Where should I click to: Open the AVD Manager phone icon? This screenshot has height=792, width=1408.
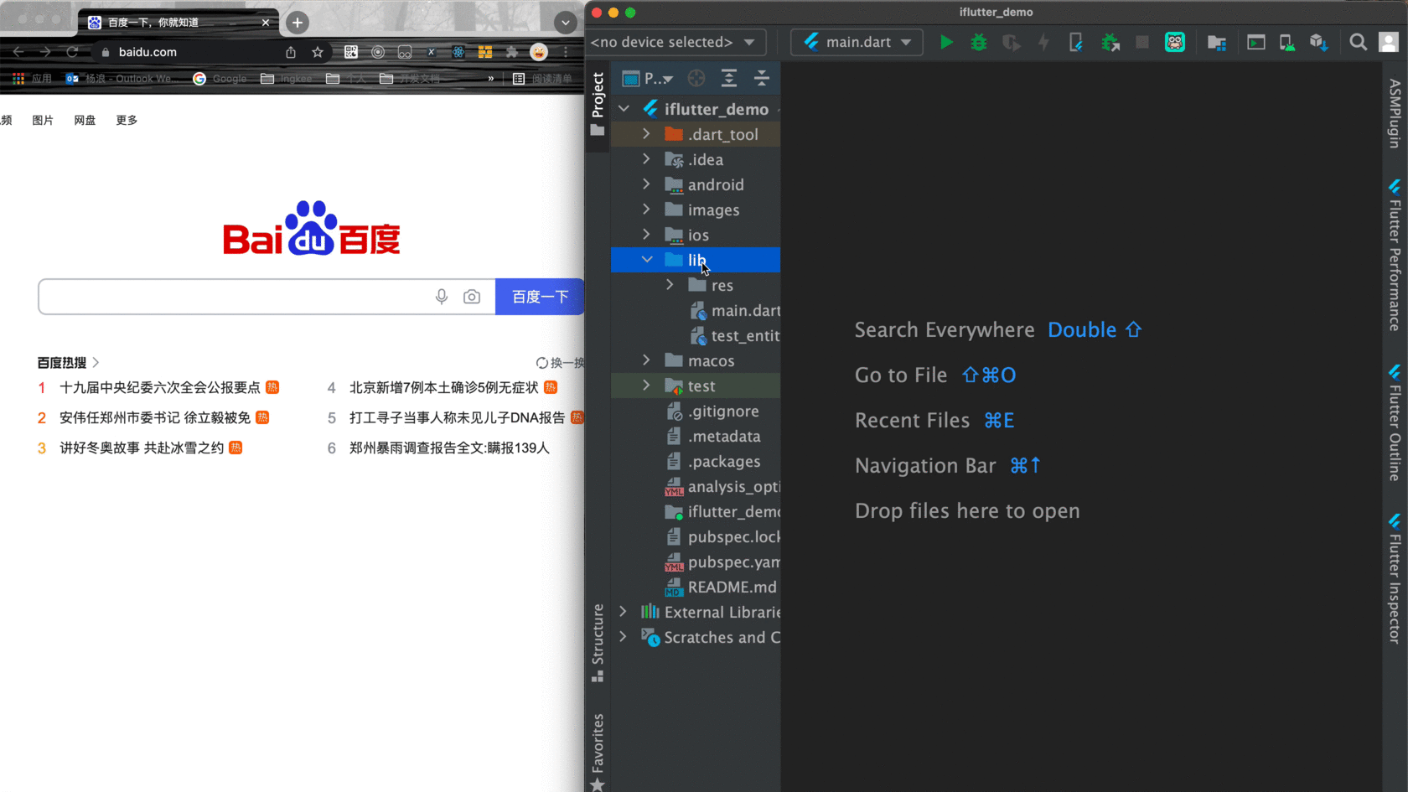pos(1286,42)
